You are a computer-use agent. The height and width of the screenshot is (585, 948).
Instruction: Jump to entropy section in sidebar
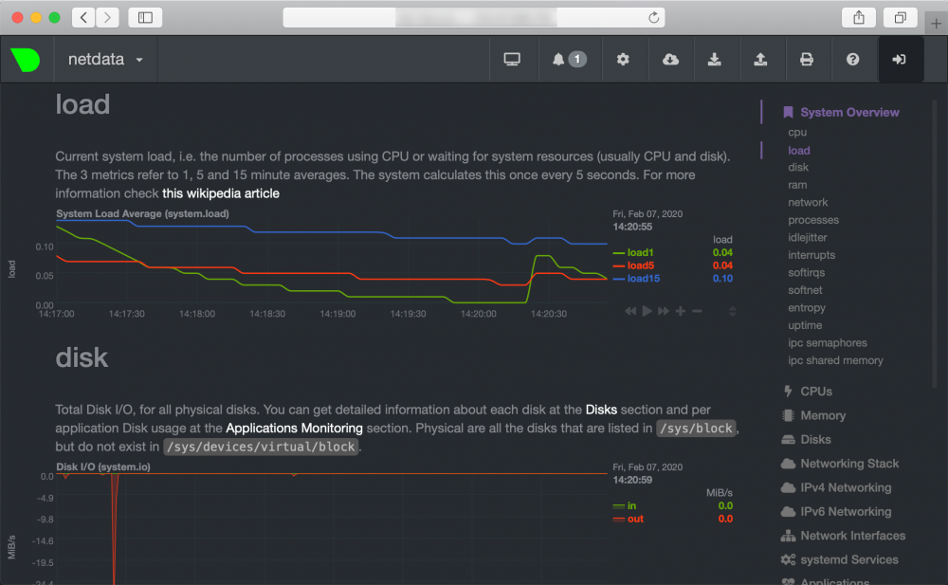[807, 308]
